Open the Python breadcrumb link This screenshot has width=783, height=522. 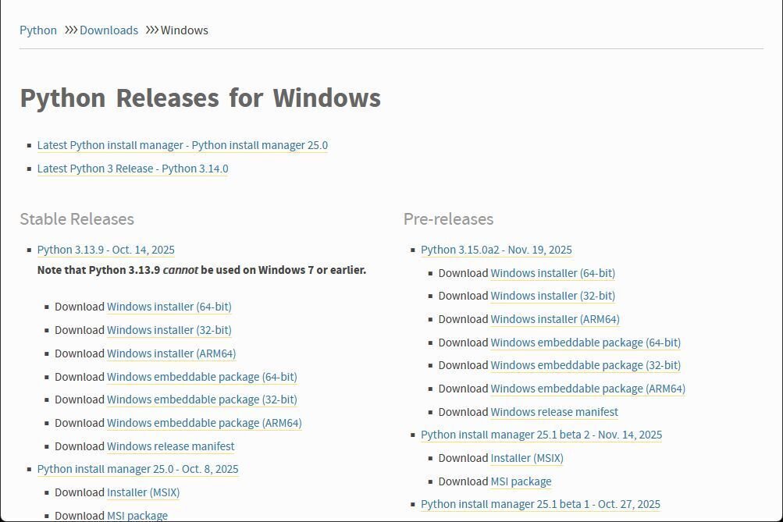(x=37, y=30)
